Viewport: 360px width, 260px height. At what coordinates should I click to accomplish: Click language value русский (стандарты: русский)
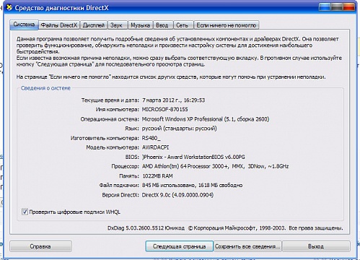click(x=180, y=129)
